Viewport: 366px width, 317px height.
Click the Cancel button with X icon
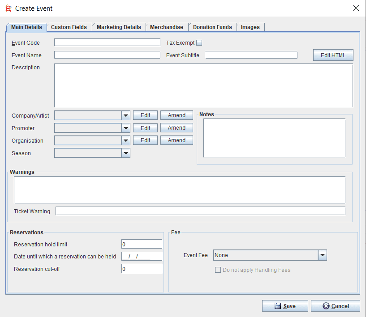(335, 306)
